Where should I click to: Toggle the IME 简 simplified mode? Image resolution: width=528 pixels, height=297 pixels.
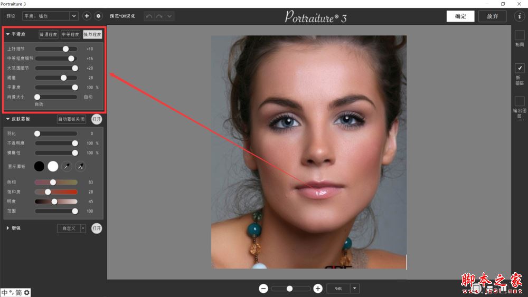(18, 292)
